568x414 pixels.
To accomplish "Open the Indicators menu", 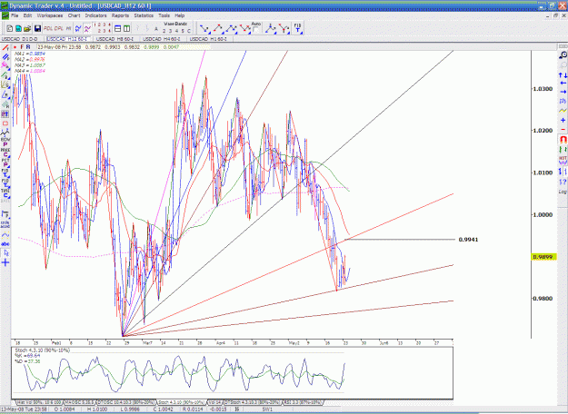I will tap(95, 15).
